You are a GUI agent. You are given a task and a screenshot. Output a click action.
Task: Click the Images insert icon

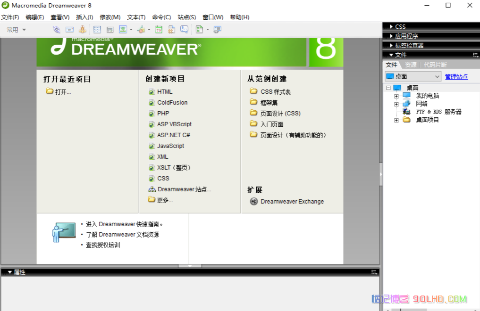123,30
